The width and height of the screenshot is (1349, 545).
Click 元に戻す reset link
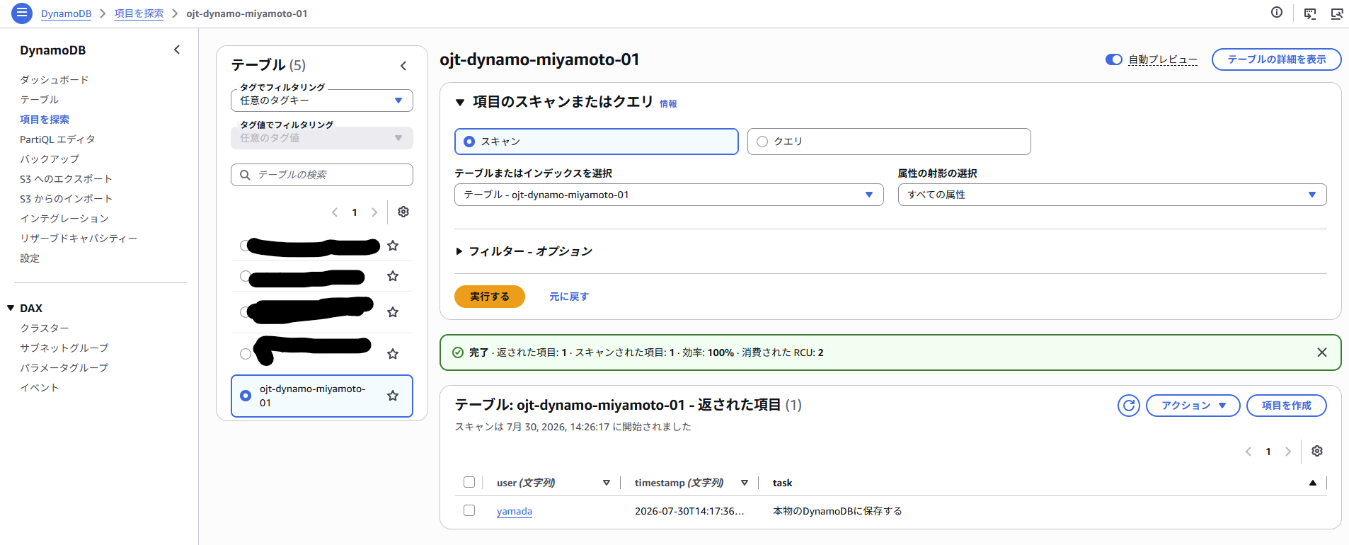click(x=569, y=297)
